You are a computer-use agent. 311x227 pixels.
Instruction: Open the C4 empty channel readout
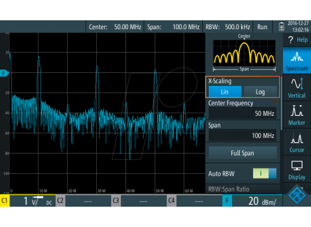199,201
